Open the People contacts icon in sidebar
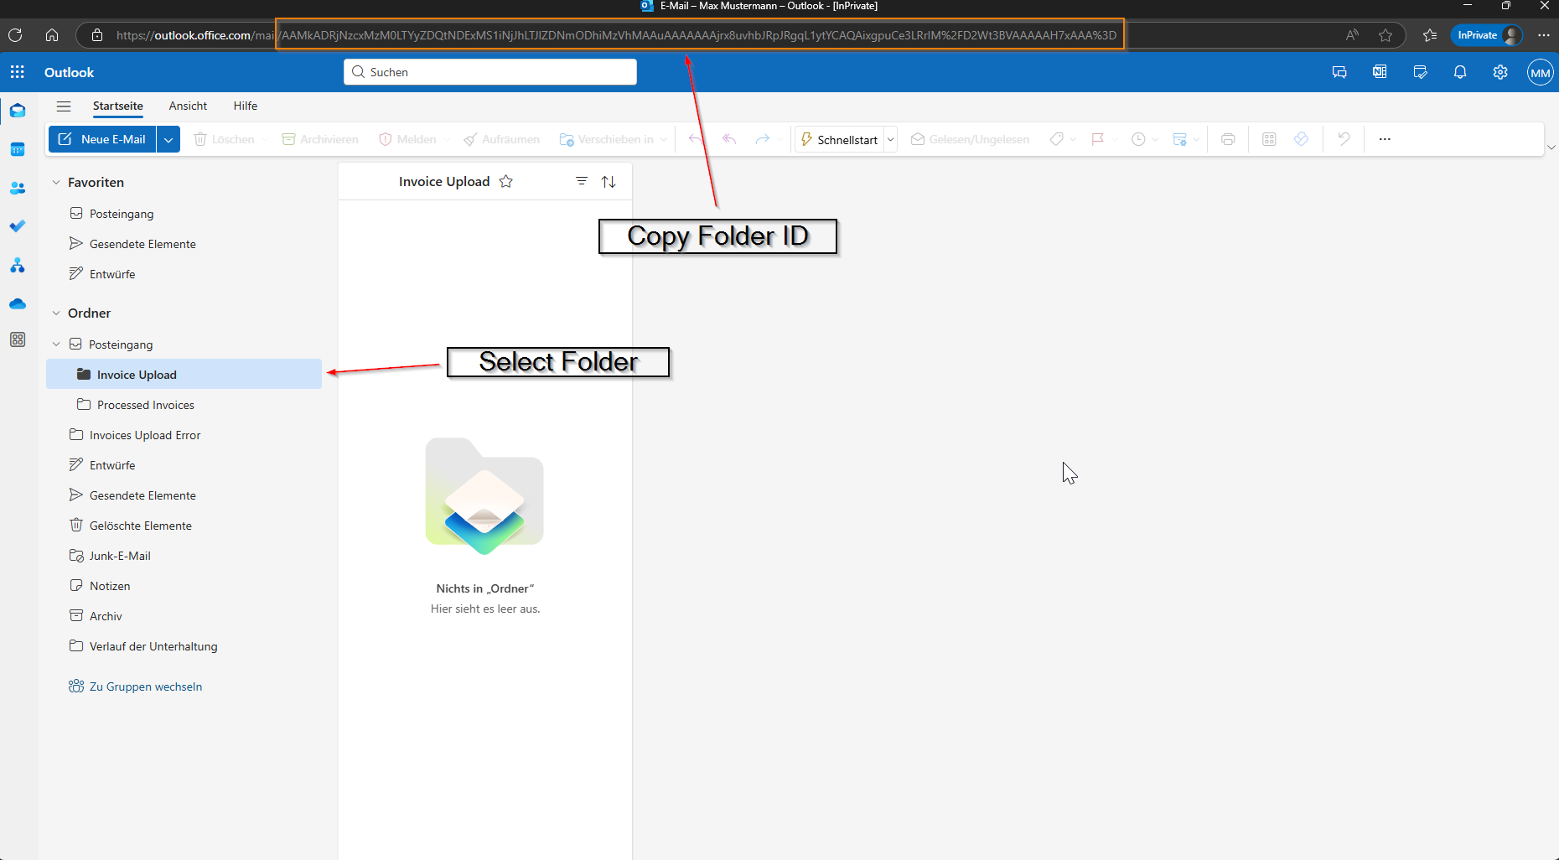Image resolution: width=1559 pixels, height=860 pixels. 18,189
